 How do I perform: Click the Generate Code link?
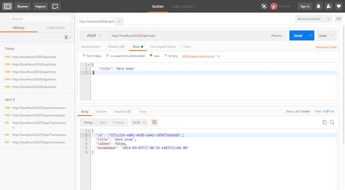tap(326, 47)
